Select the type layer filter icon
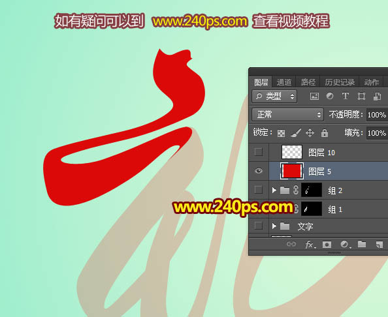Viewport: 388px width, 317px height. (345, 96)
